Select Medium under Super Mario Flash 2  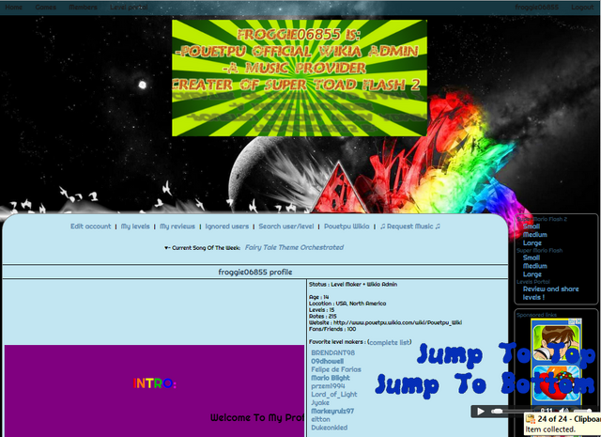535,234
